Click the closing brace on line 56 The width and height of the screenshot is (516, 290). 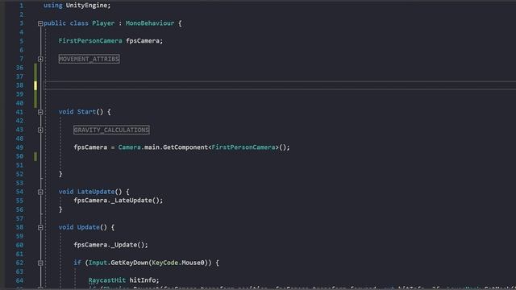click(60, 209)
